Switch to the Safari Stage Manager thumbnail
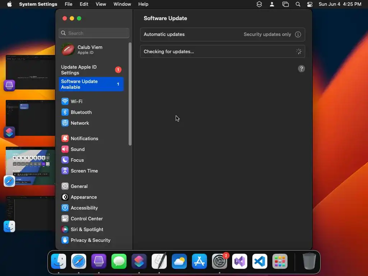Image resolution: width=368 pixels, height=276 pixels. [30, 166]
